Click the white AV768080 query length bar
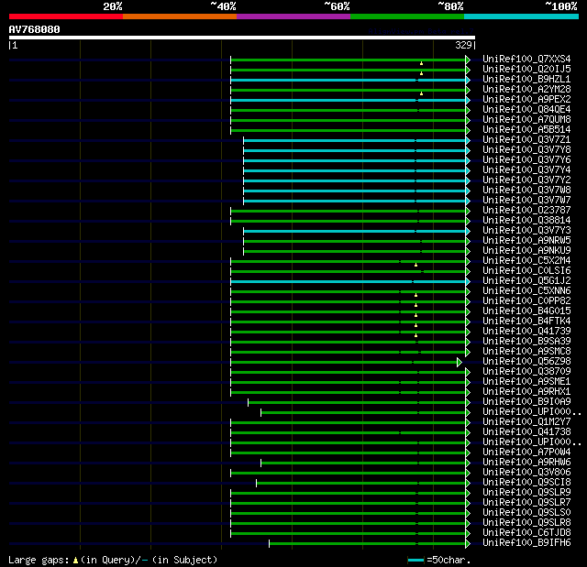The width and height of the screenshot is (587, 567). click(242, 38)
